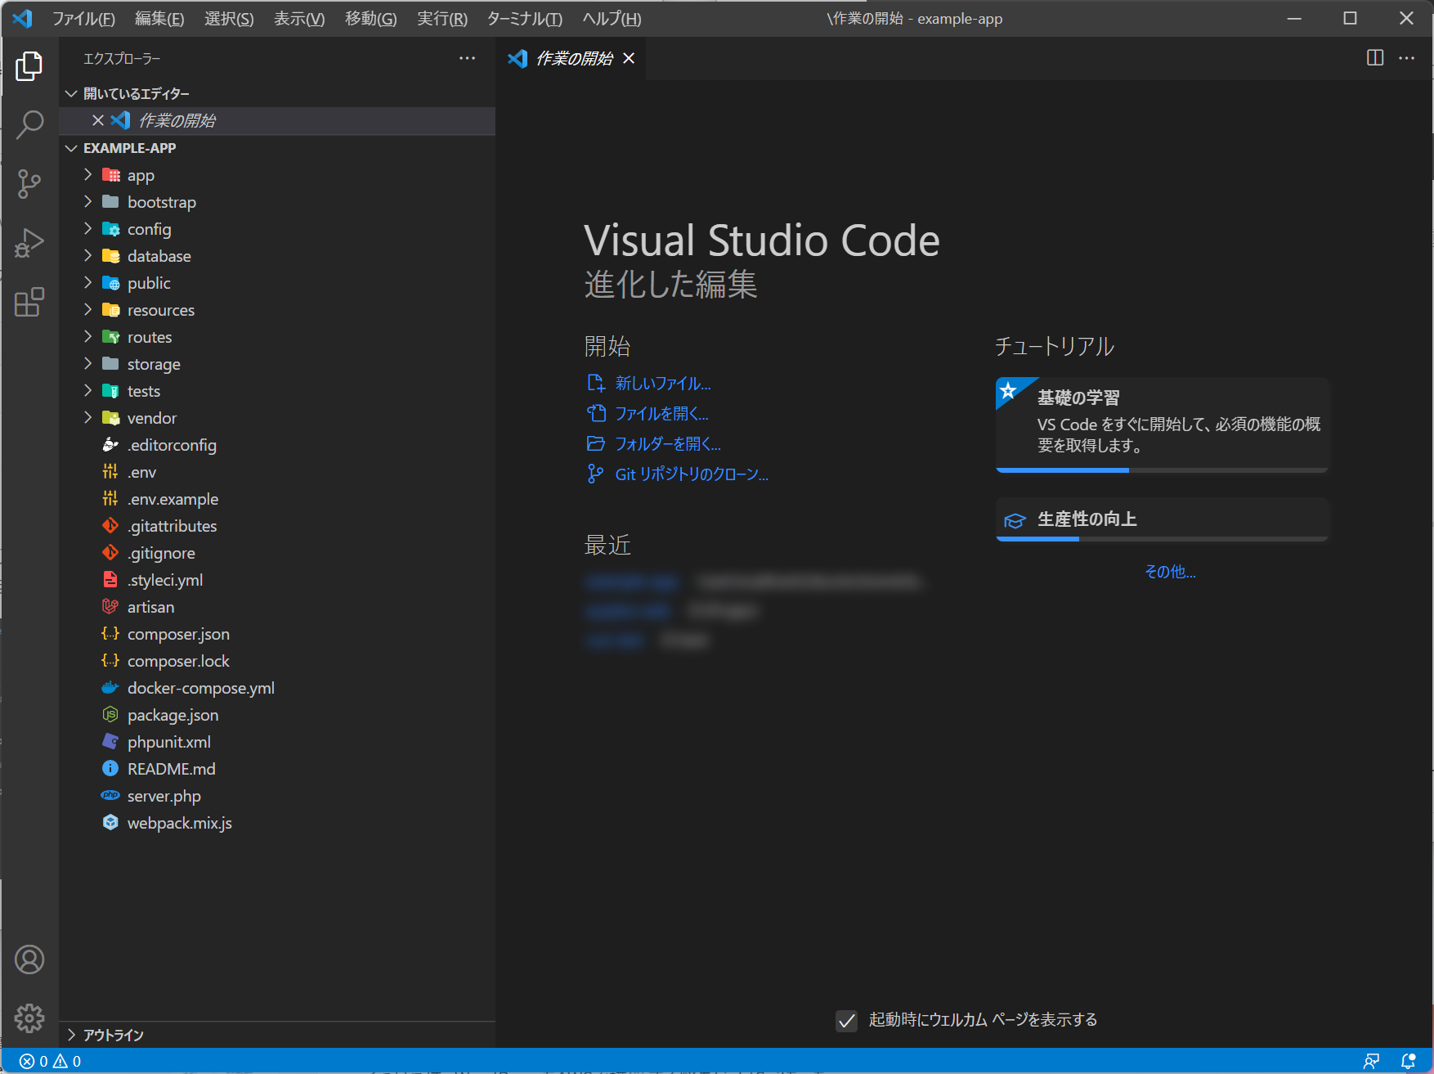Open the ターミナル(T) menu
This screenshot has width=1434, height=1074.
pos(524,18)
